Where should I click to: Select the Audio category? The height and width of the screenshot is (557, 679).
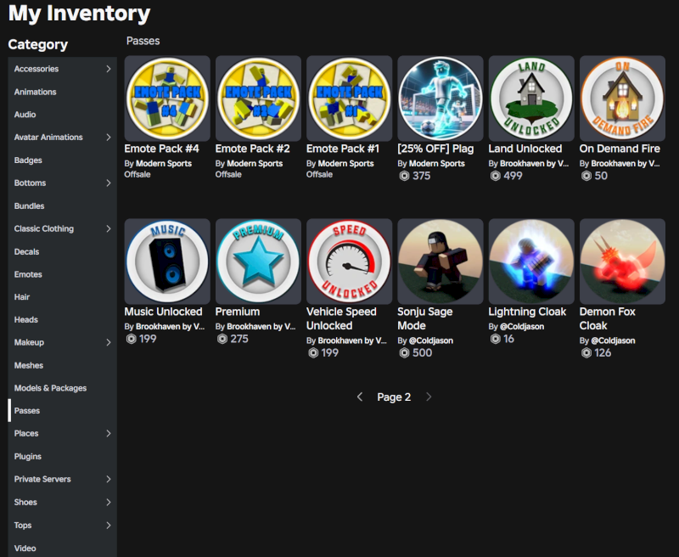click(x=62, y=115)
